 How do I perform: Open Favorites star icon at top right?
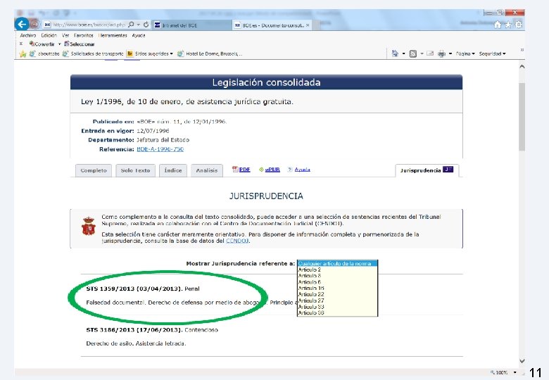pos(507,25)
